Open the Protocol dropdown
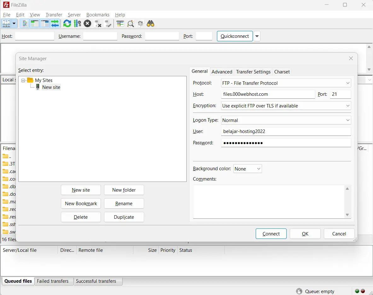The image size is (373, 295). click(x=286, y=83)
